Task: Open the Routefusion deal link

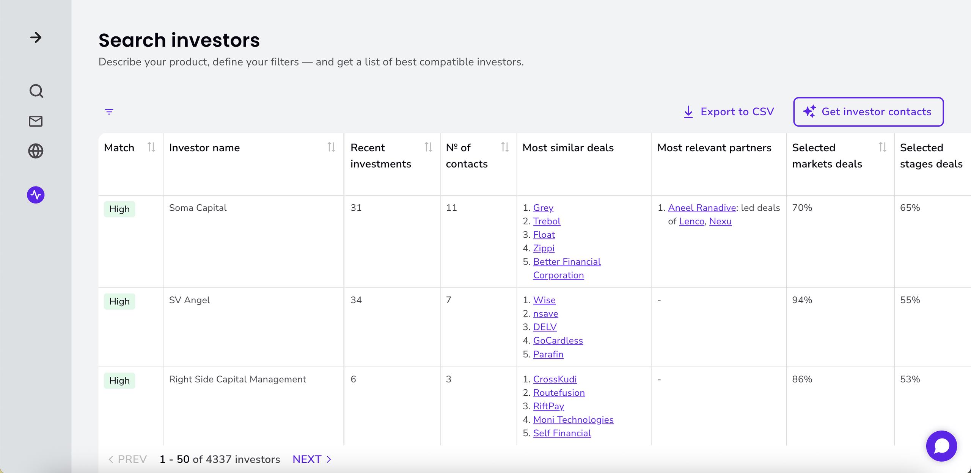Action: tap(559, 393)
